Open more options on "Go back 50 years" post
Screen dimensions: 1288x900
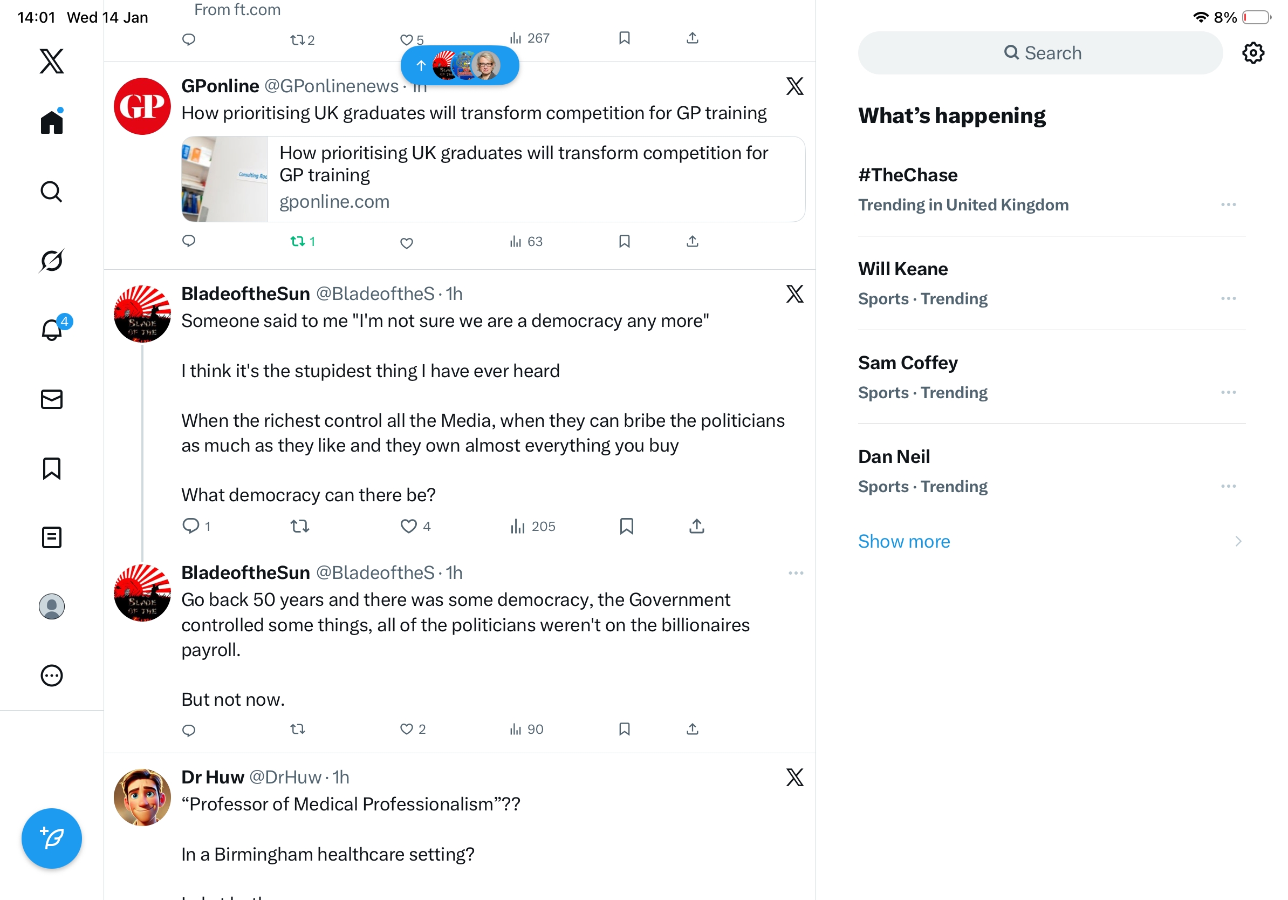(x=796, y=573)
